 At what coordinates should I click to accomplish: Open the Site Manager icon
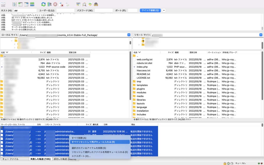(3, 4)
